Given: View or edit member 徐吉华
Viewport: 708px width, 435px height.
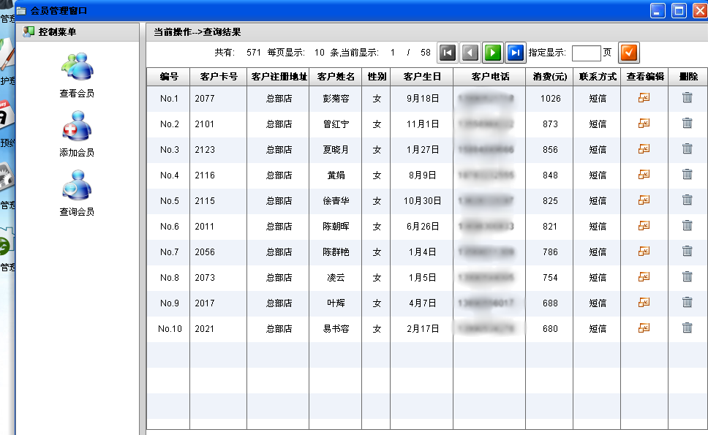Looking at the screenshot, I should click(644, 200).
